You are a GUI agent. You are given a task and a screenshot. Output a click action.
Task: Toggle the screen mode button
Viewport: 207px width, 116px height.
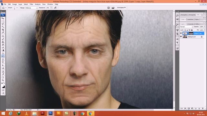click(3, 93)
